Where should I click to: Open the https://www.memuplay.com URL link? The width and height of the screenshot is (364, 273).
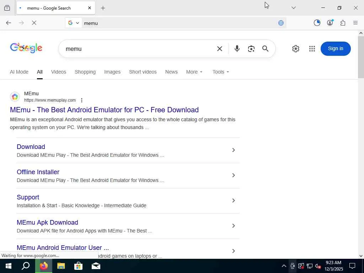pos(50,100)
